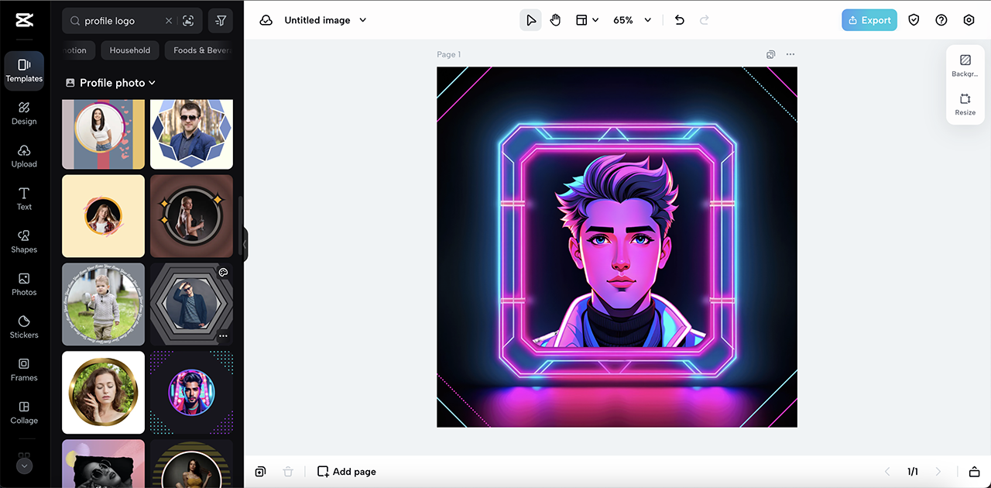Activate the Select pointer tool
Screen dimensions: 991x488
(530, 20)
